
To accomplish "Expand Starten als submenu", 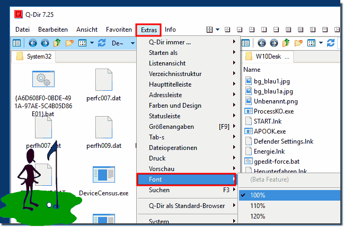I will (x=187, y=53).
